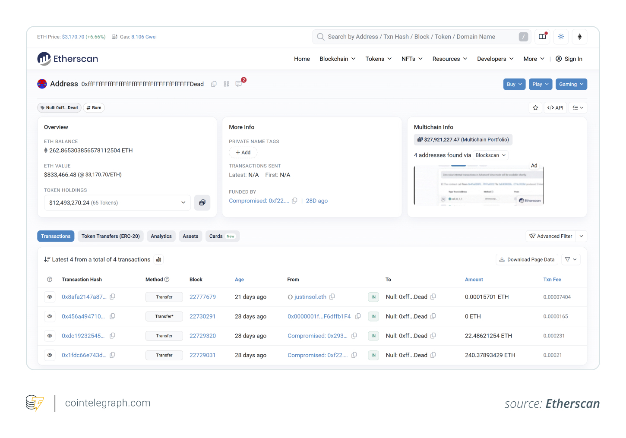Screen dimensions: 626x438
Task: Open the Blockscan dropdown in Multichain Info
Action: [490, 155]
